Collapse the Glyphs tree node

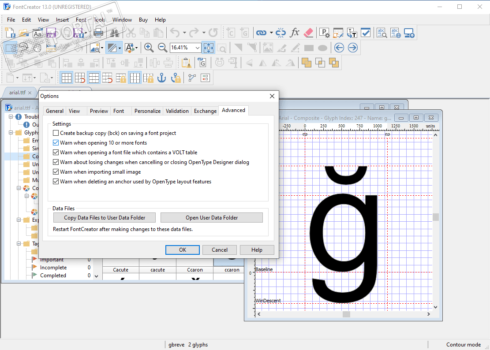tap(11, 133)
